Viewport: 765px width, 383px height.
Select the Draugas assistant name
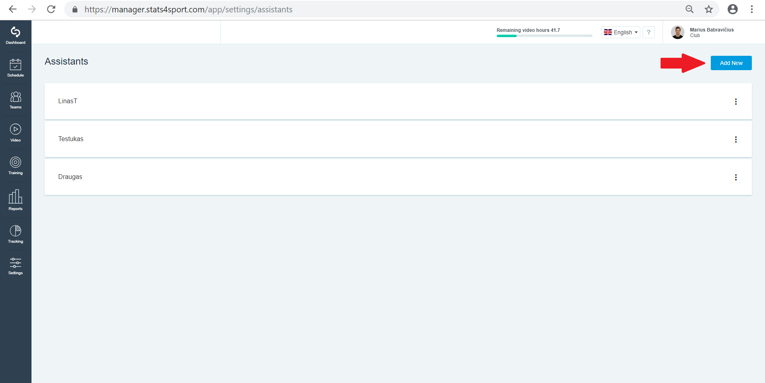pos(70,177)
